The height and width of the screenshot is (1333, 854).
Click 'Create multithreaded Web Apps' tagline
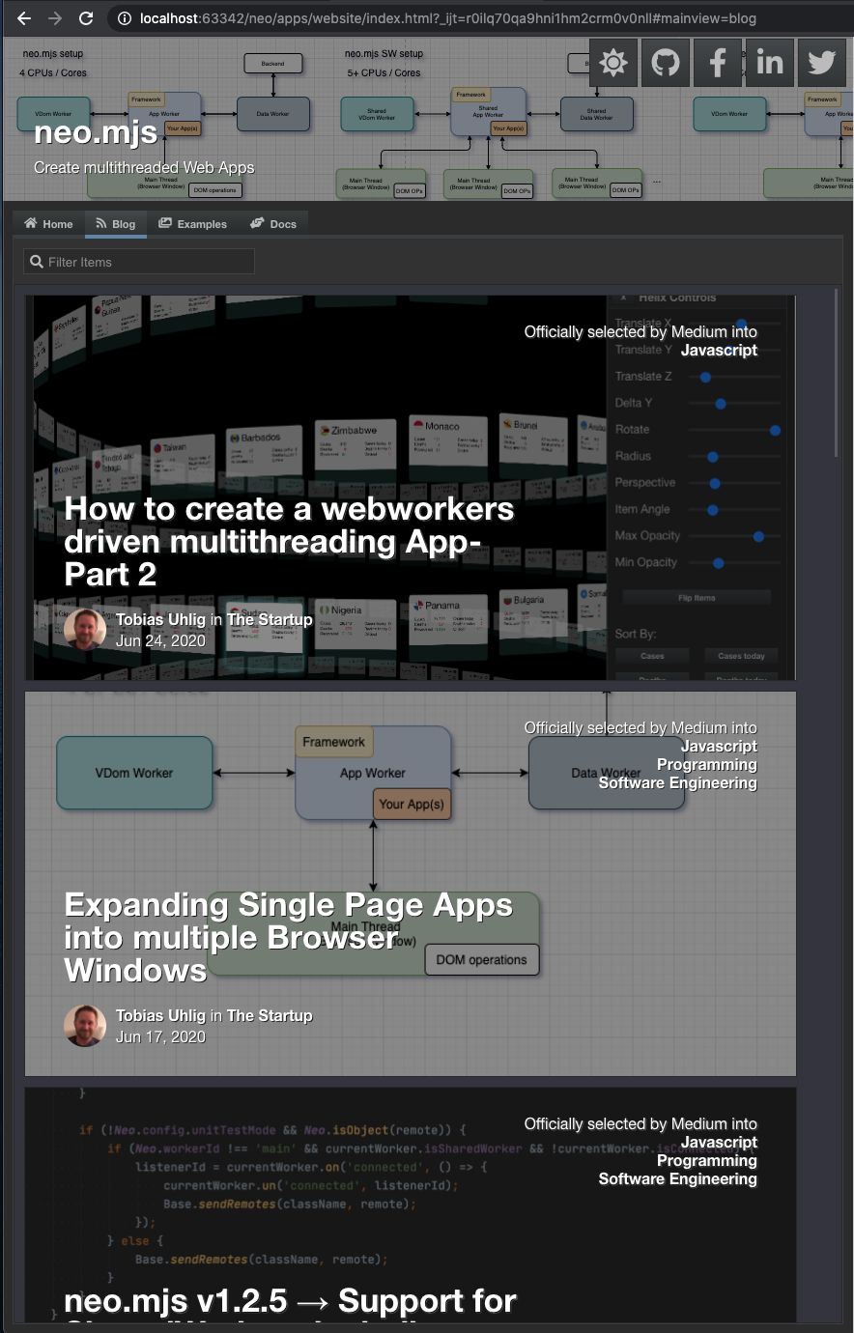tap(144, 167)
